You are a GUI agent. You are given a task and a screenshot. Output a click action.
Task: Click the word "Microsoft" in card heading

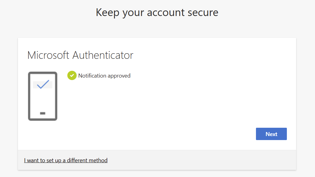[48, 55]
